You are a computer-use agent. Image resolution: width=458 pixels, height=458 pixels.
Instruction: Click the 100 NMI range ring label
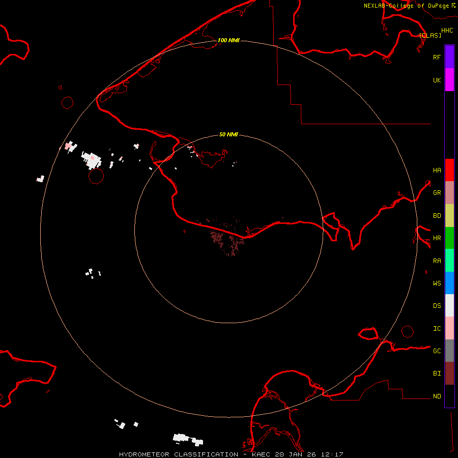[228, 40]
